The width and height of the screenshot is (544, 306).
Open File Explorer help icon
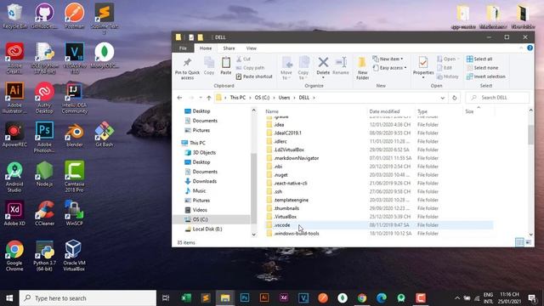530,48
